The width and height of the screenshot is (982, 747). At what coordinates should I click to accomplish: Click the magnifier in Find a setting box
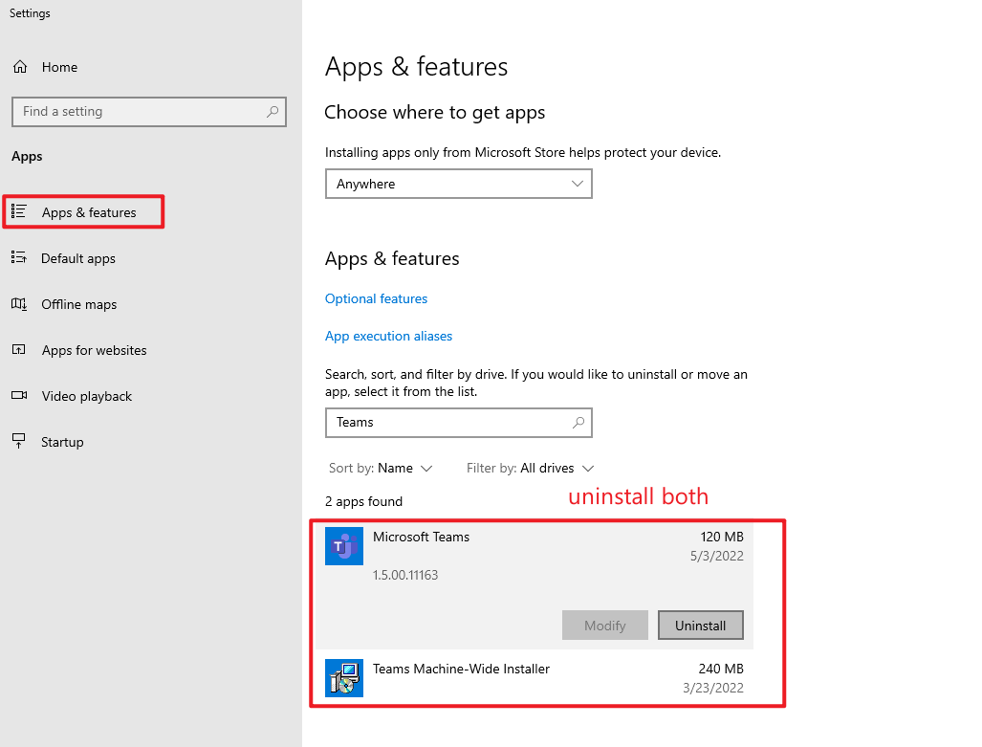point(273,112)
